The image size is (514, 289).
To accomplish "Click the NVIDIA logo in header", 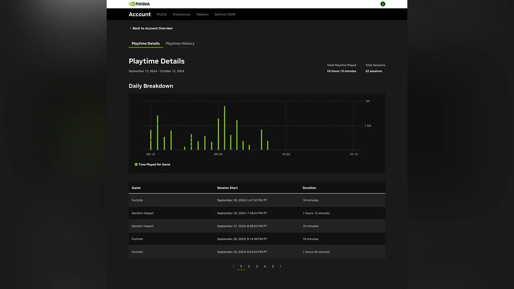I will click(139, 4).
